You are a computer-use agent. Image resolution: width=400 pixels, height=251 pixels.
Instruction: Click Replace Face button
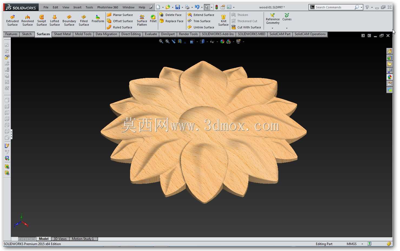coord(171,21)
